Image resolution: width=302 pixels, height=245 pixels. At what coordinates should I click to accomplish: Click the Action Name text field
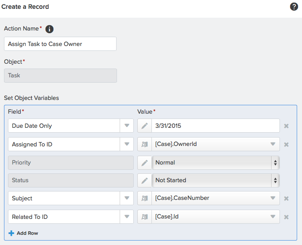60,44
